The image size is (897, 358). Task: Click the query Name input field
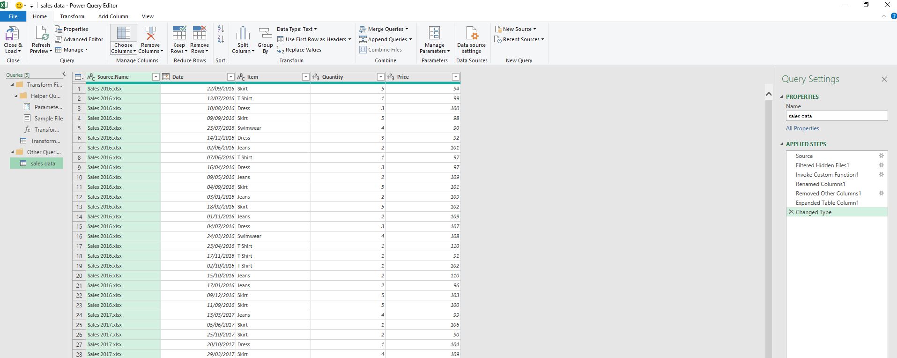(x=836, y=116)
